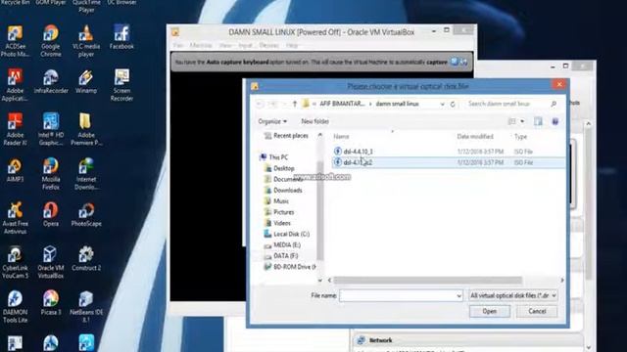Click the horizontal scrollbar in file list
627x352 pixels.
point(428,281)
